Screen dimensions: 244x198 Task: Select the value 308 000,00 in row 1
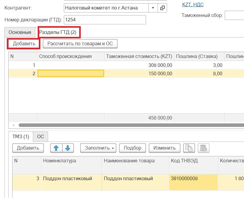[139, 65]
